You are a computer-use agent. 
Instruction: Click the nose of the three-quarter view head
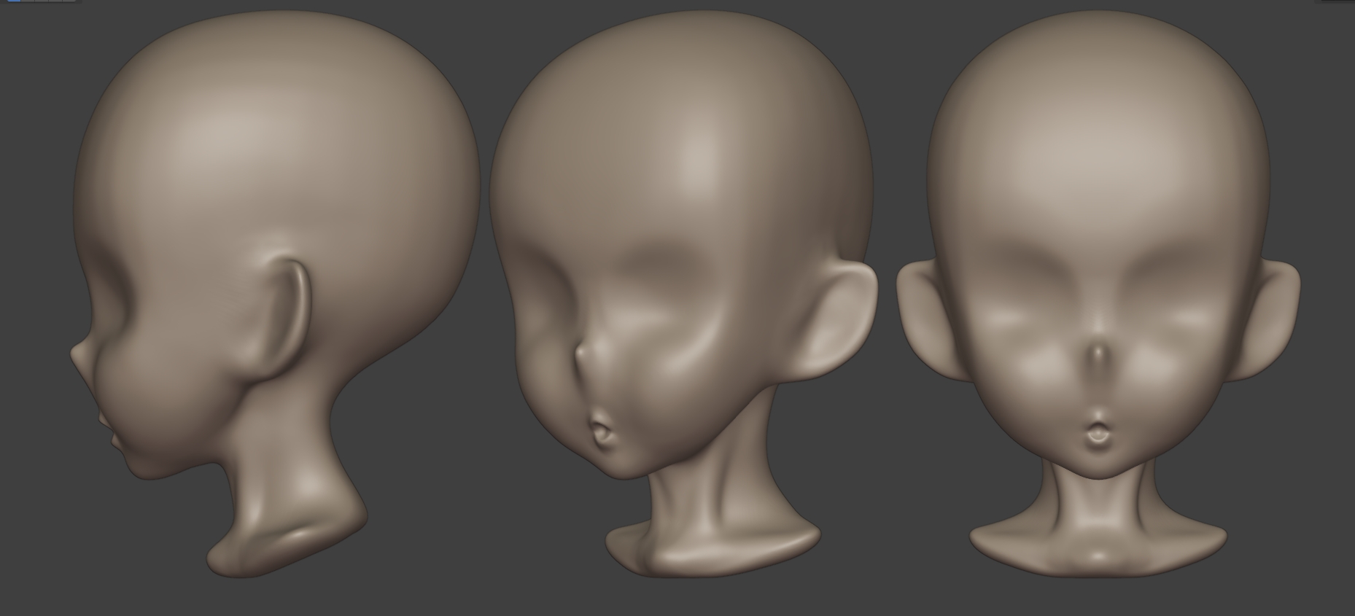point(582,354)
